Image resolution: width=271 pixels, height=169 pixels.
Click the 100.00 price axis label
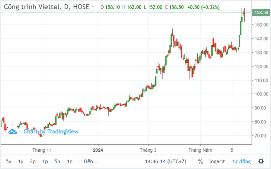(x=261, y=94)
